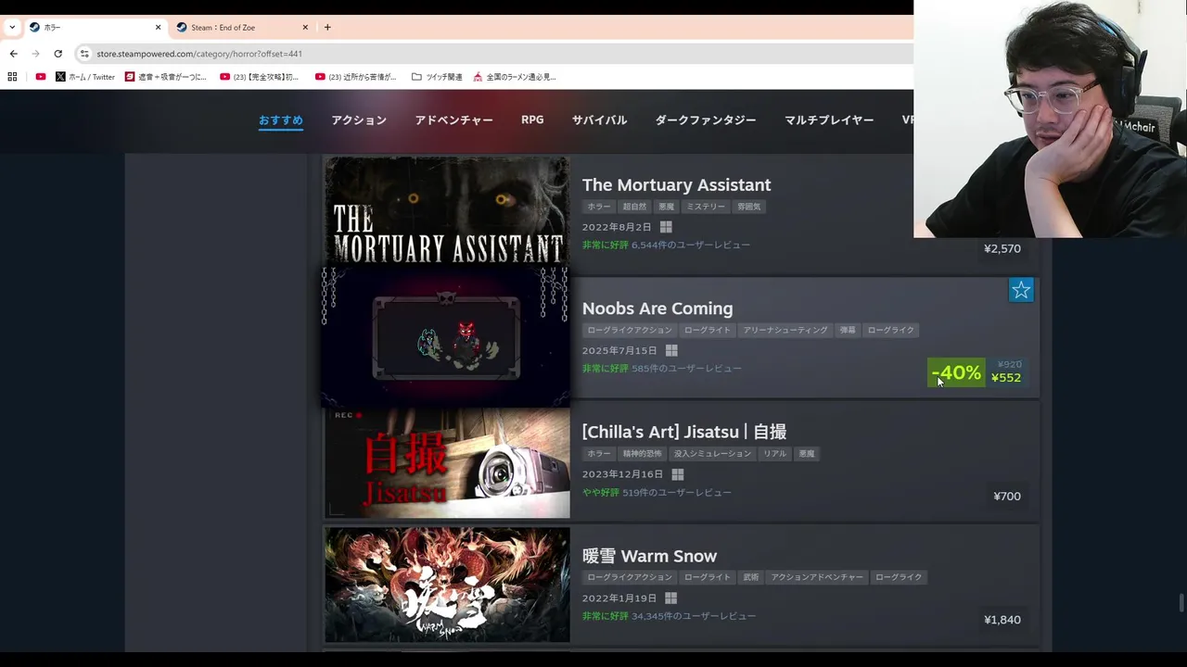Select the アドベンチャー category tab
The height and width of the screenshot is (667, 1187).
click(453, 120)
